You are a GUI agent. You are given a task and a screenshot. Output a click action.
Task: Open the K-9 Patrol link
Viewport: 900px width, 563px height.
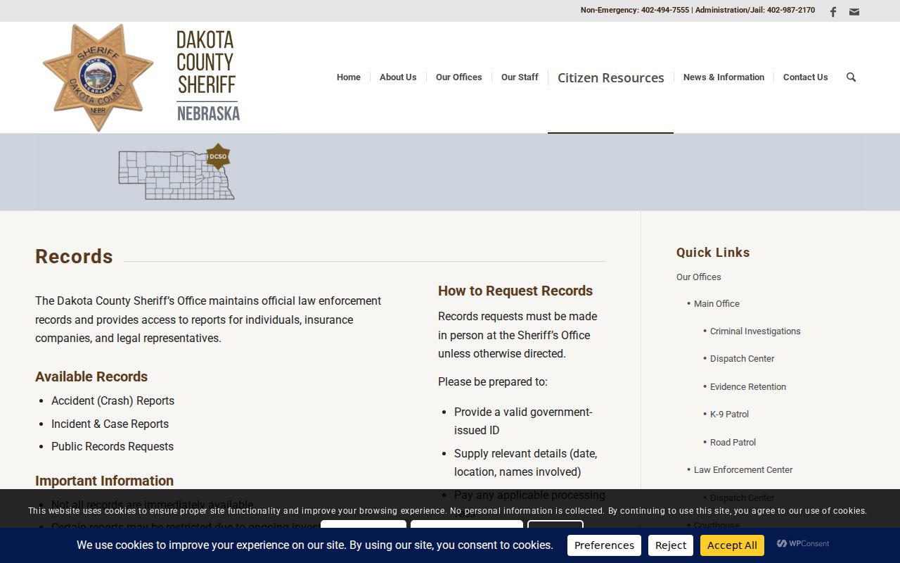point(729,415)
